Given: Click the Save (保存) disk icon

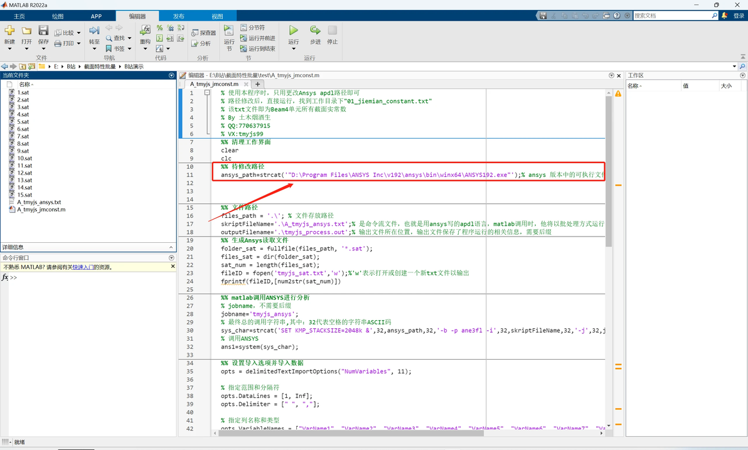Looking at the screenshot, I should (x=43, y=31).
